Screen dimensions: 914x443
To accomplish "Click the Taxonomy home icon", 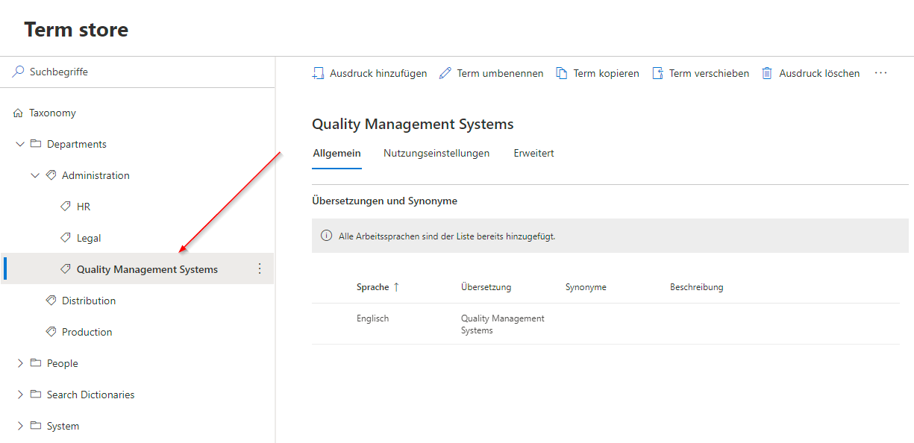I will (x=18, y=113).
